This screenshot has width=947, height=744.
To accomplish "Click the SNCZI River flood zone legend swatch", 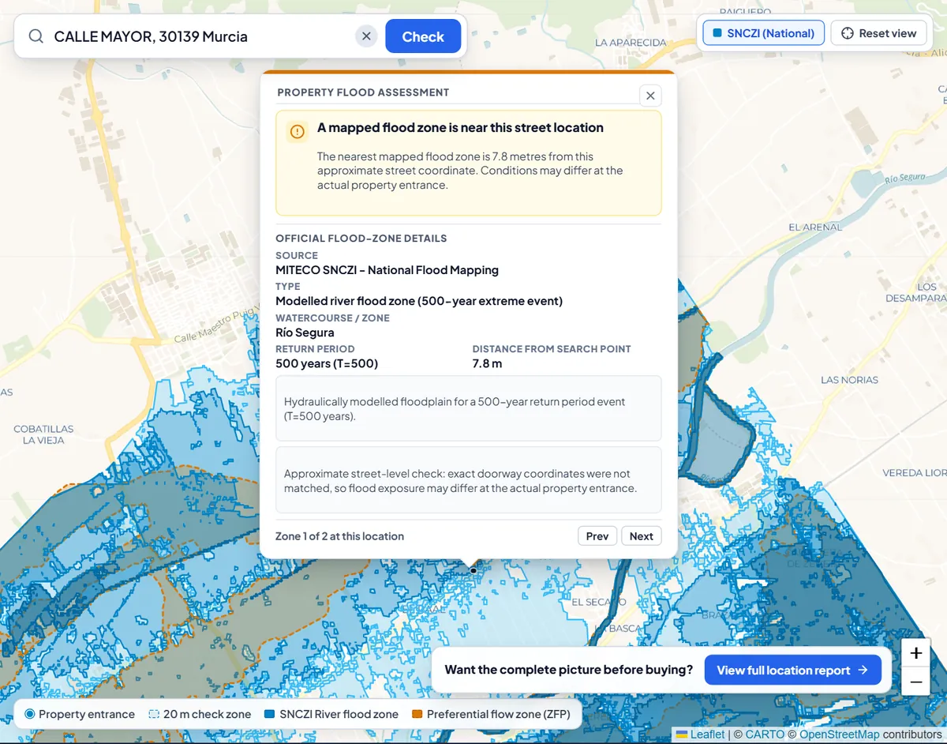I will pos(269,714).
